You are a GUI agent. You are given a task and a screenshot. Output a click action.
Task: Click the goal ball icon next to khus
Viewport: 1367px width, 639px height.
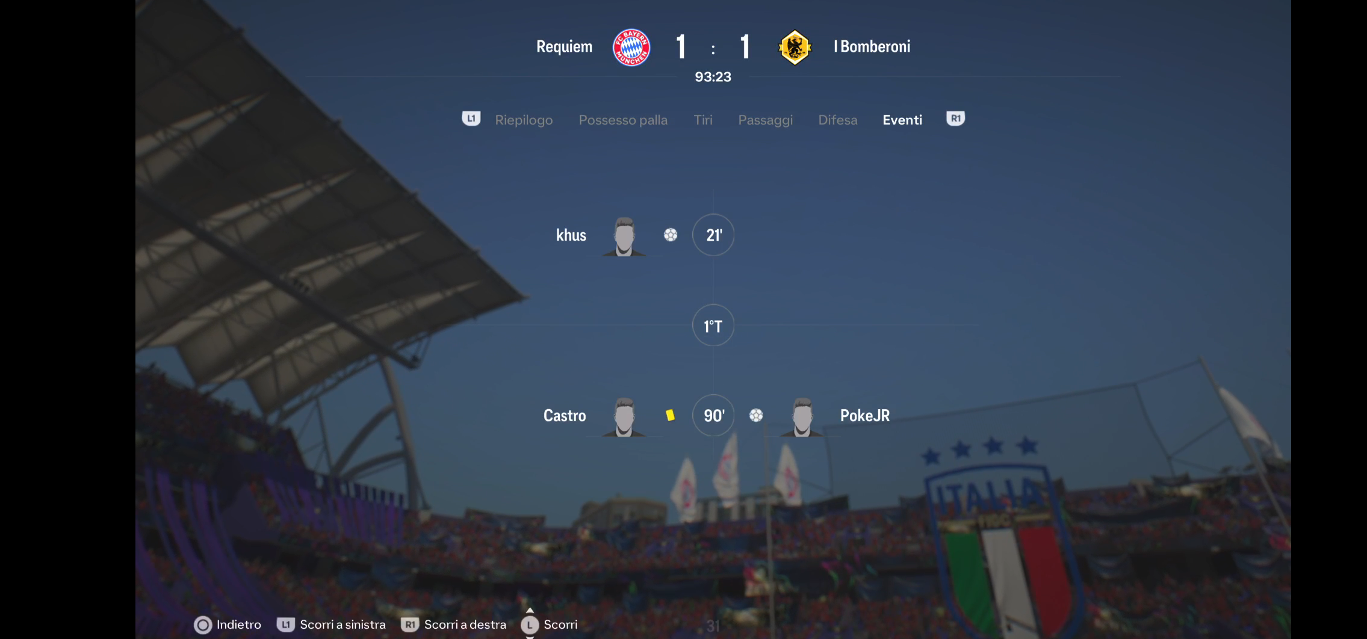(x=671, y=235)
